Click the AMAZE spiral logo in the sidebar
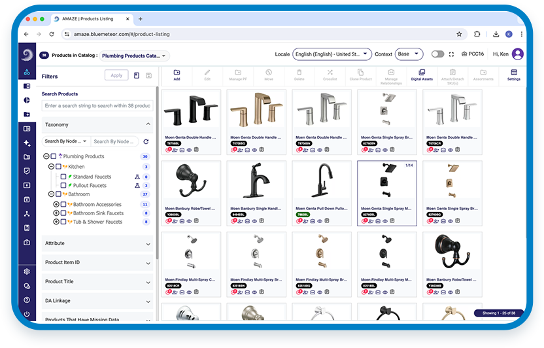This screenshot has width=544, height=348. tap(27, 54)
